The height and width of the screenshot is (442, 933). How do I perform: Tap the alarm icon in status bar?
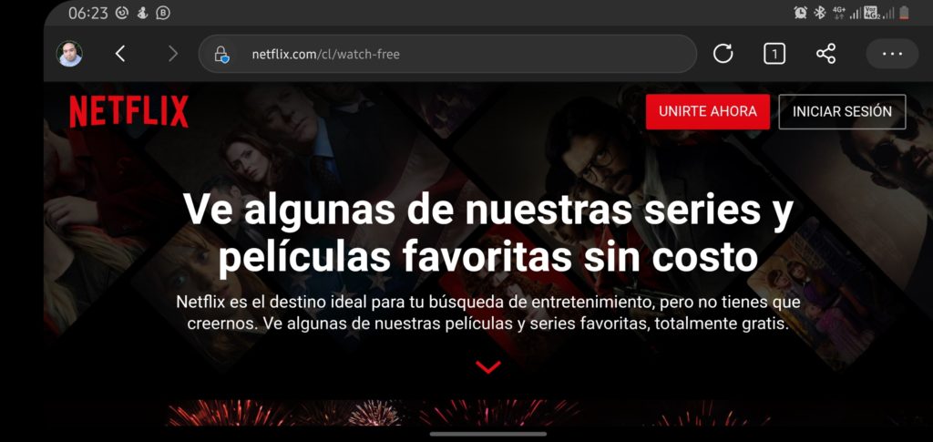(801, 13)
